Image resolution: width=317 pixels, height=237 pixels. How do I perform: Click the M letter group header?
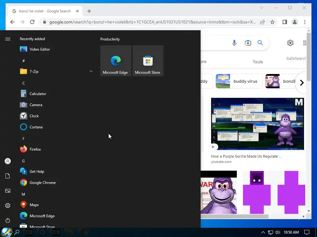tap(24, 194)
